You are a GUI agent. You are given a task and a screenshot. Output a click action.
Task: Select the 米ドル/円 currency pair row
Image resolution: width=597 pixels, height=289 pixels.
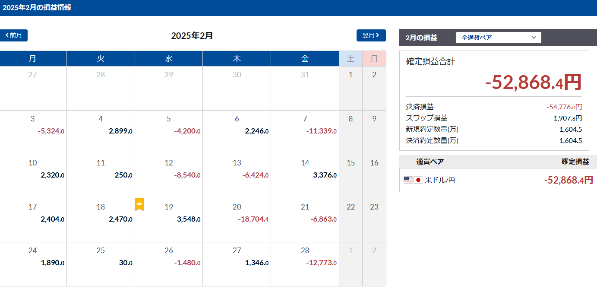[498, 180]
